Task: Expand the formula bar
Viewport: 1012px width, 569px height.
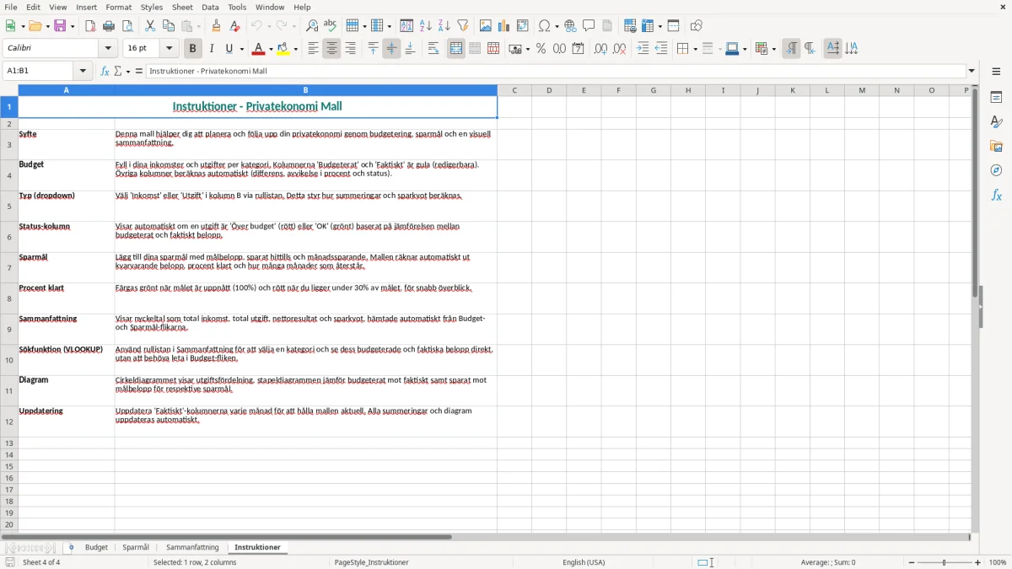Action: [x=972, y=71]
